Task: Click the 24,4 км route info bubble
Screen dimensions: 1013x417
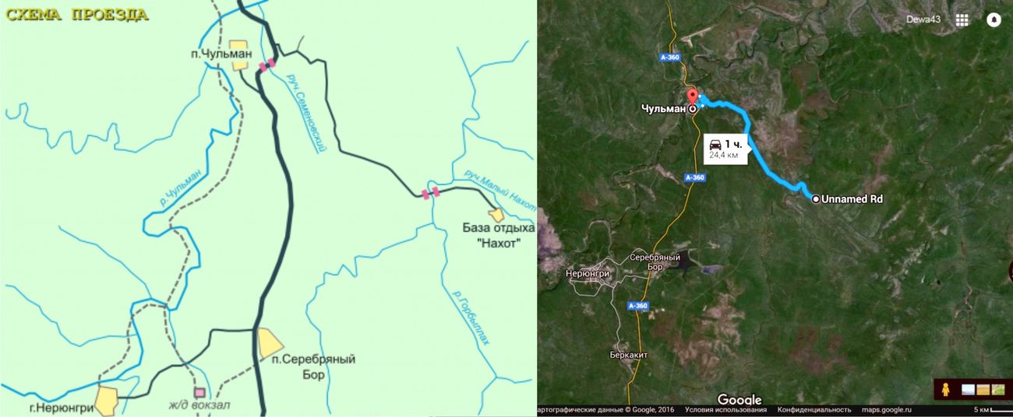Action: [x=725, y=149]
